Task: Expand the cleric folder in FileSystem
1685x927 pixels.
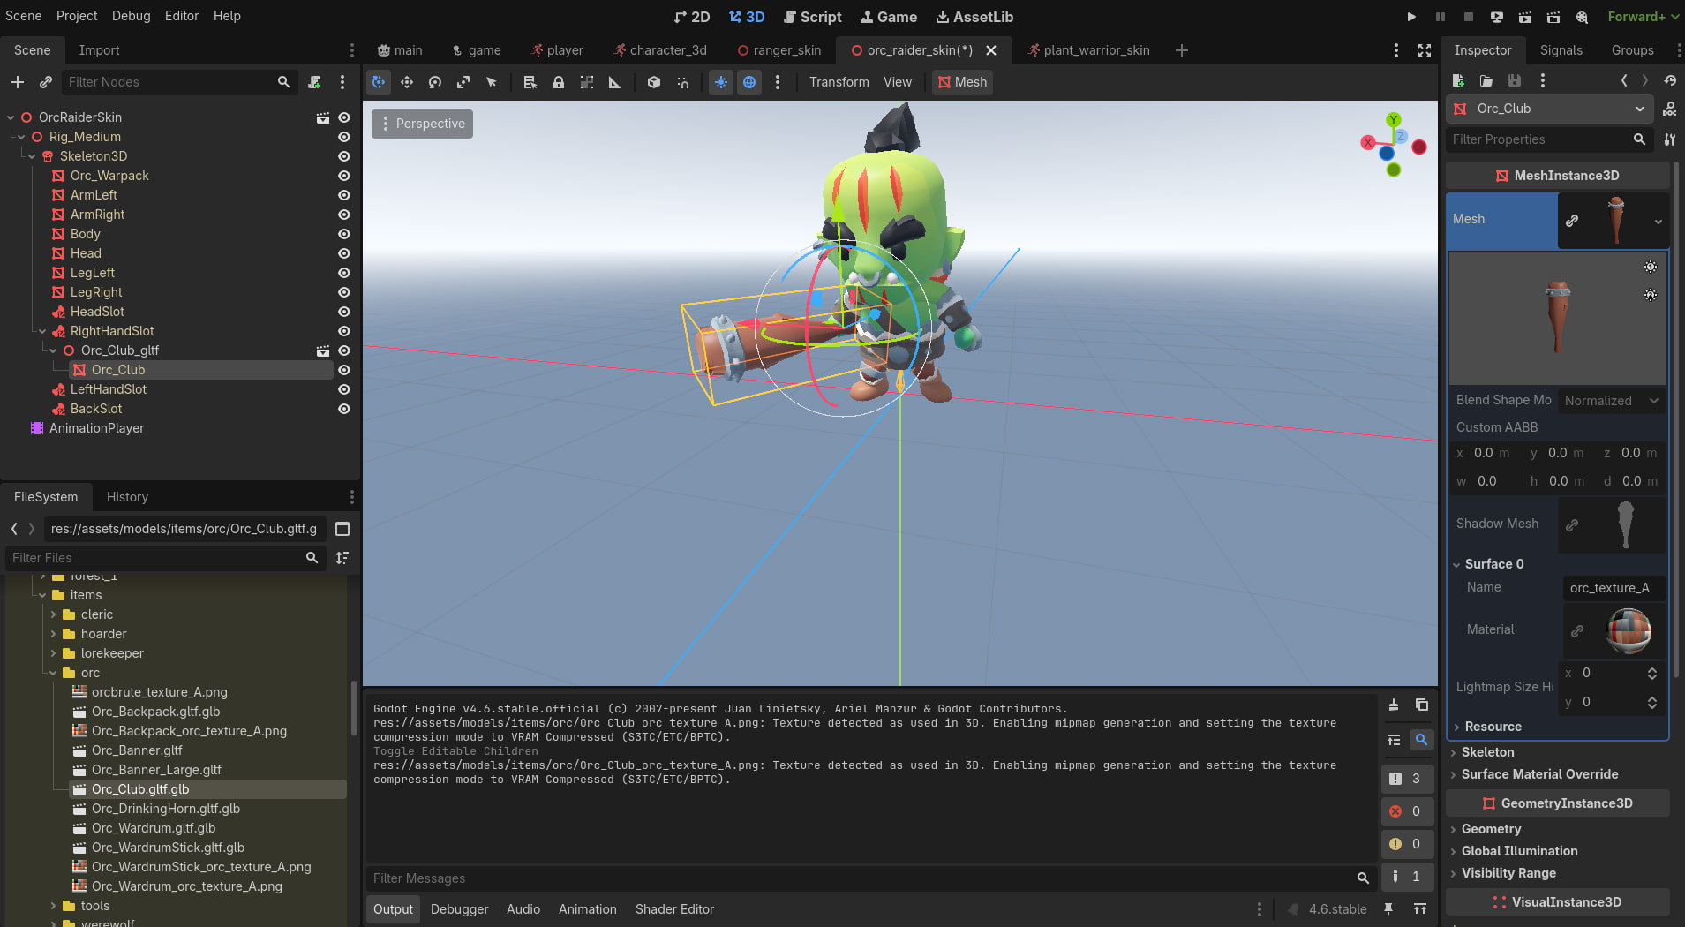Action: (54, 614)
